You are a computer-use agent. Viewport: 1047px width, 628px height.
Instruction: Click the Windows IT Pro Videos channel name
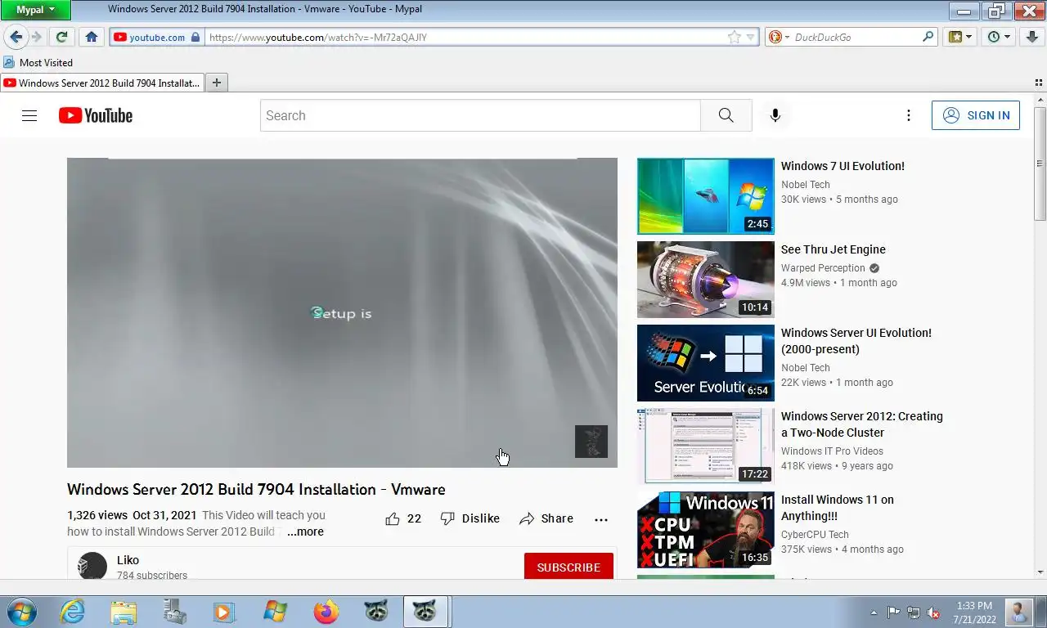point(832,451)
